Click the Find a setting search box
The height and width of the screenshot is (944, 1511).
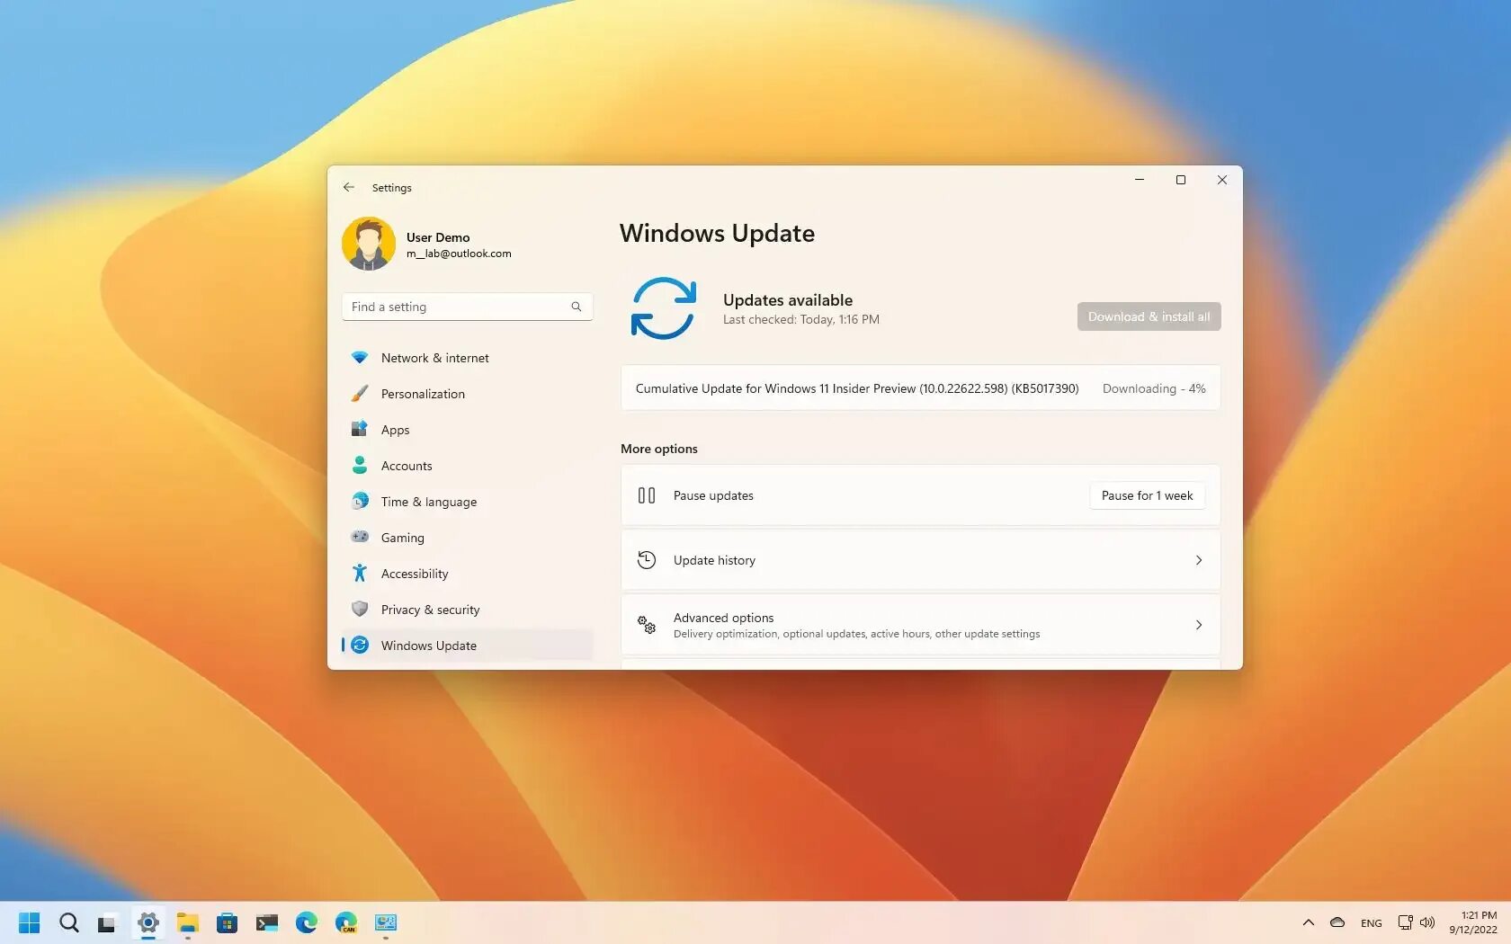click(467, 307)
